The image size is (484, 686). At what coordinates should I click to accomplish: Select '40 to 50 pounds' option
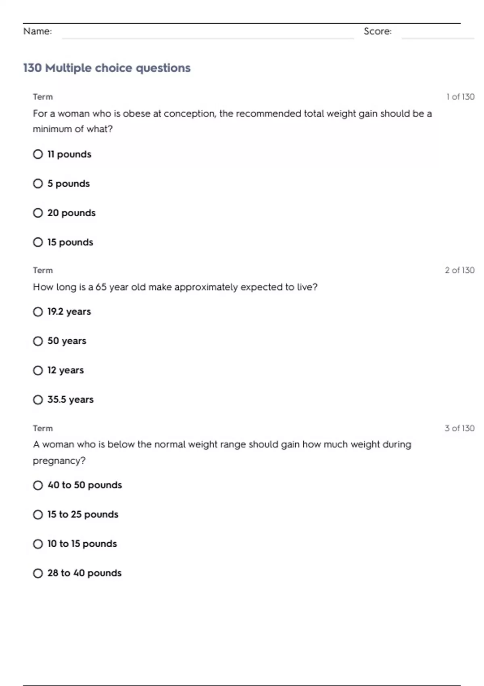coord(38,485)
